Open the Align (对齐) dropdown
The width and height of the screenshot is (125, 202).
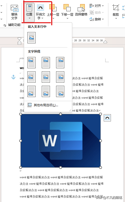coord(97,6)
